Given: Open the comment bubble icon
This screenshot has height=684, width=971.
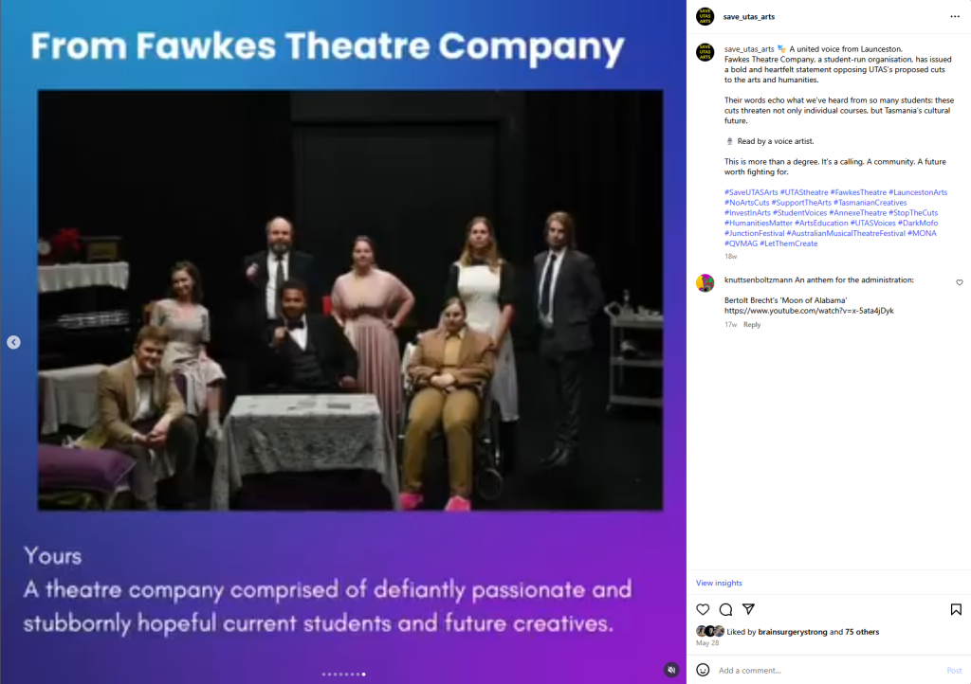Looking at the screenshot, I should [x=725, y=609].
